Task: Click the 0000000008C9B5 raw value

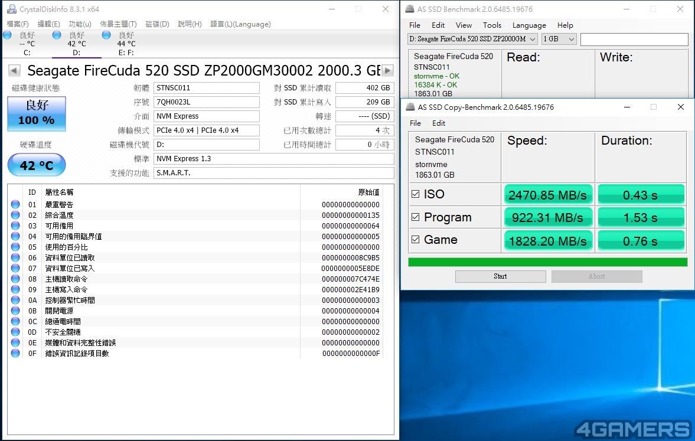Action: click(351, 257)
